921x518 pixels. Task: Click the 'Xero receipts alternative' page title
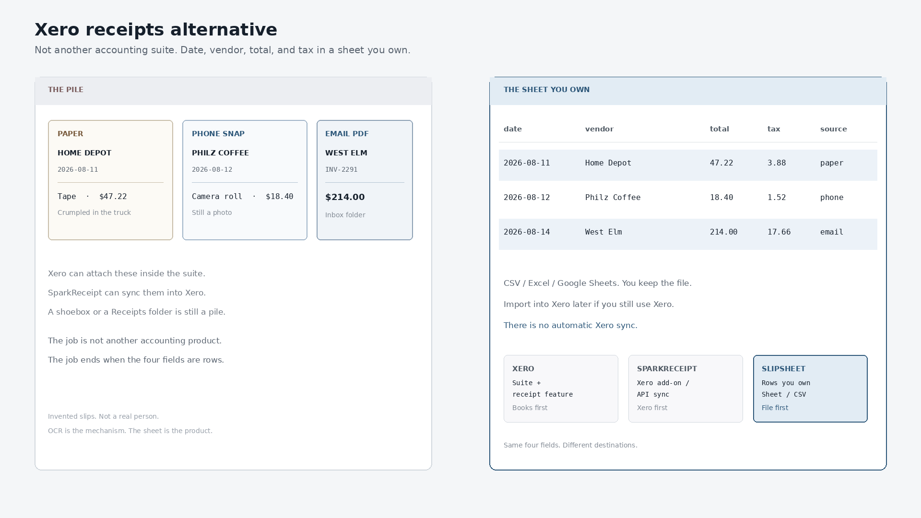pyautogui.click(x=156, y=29)
